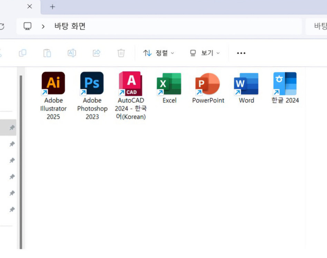Open the three-dots more options menu

241,53
